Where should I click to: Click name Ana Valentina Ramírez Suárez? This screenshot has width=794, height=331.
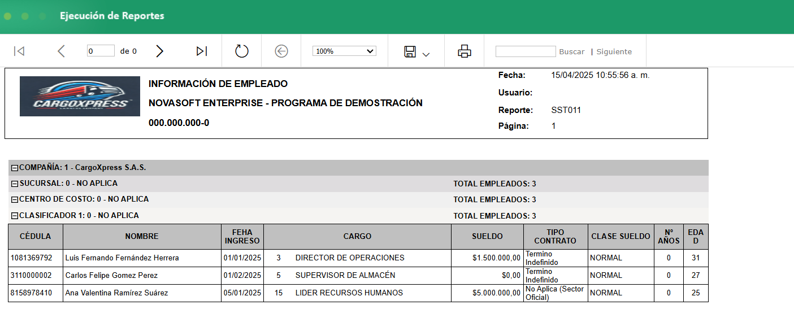point(116,293)
